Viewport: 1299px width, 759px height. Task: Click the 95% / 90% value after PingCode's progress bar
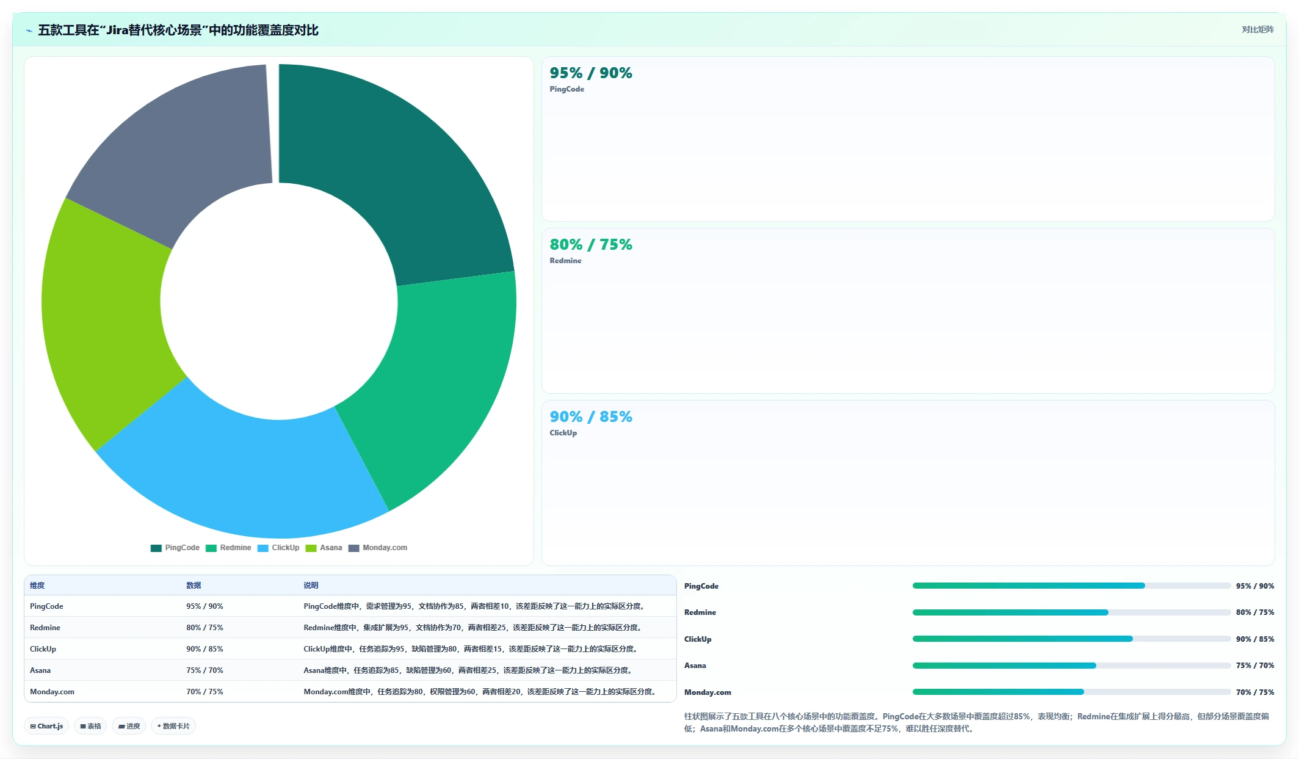tap(1255, 586)
